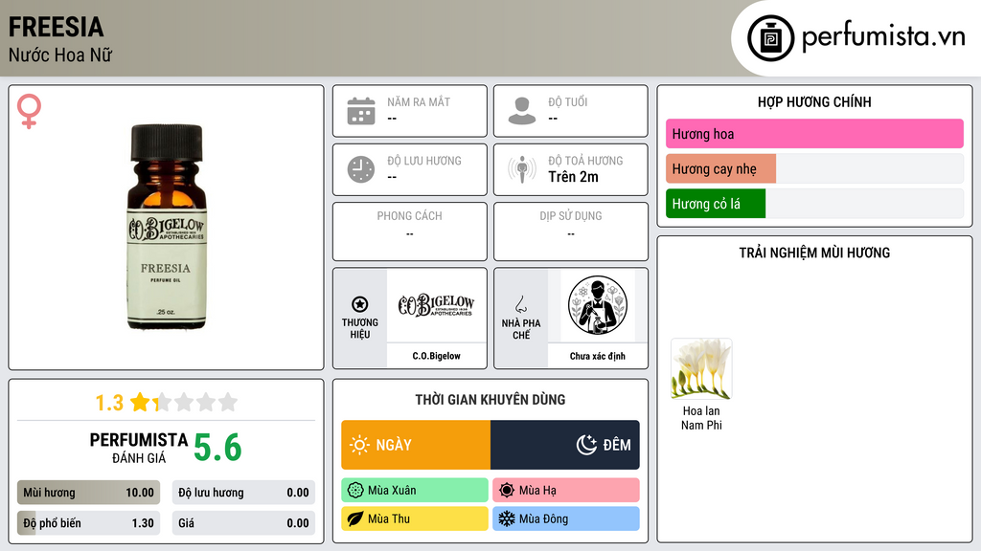The width and height of the screenshot is (981, 551).
Task: Click the Trên 2m sillage value
Action: point(573,177)
